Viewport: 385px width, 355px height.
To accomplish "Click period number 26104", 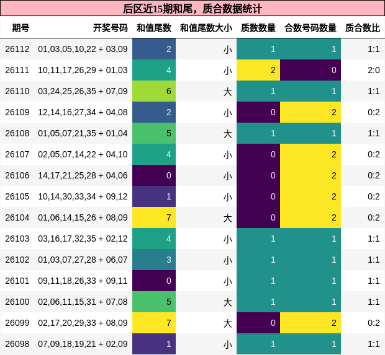I will click(17, 217).
